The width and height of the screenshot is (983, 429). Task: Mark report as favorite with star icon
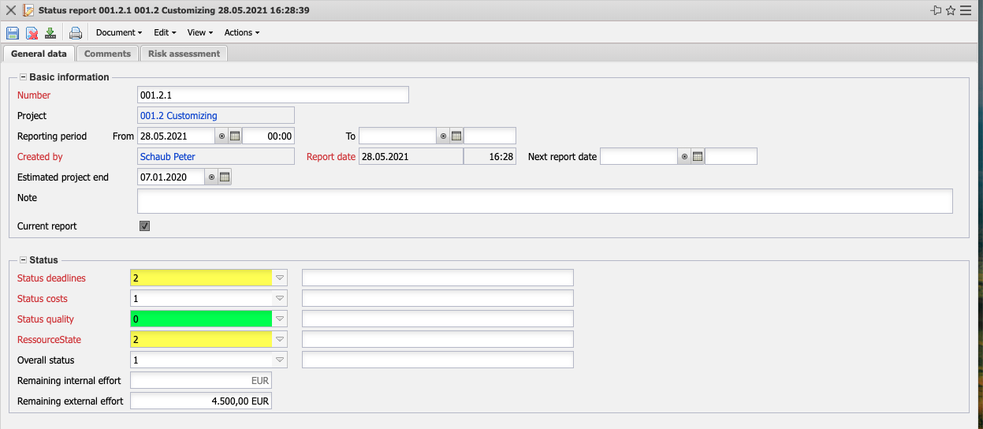951,10
